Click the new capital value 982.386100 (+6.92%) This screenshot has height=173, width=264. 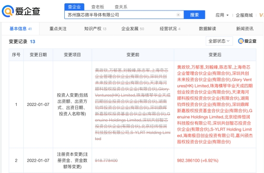click(x=198, y=160)
